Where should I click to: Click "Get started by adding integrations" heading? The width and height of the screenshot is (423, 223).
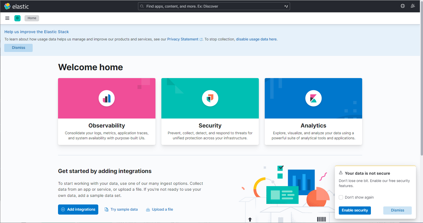(105, 171)
